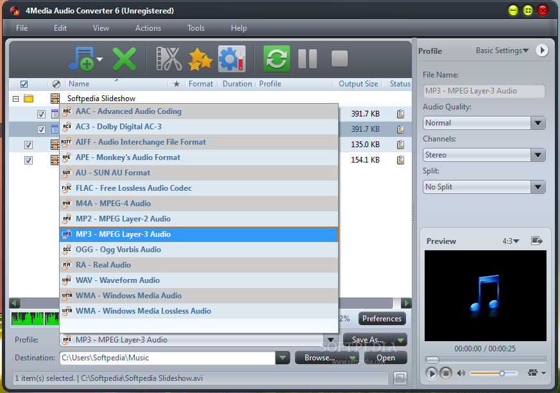This screenshot has width=560, height=393.
Task: Open the Save As green dropdown arrow
Action: coord(401,341)
